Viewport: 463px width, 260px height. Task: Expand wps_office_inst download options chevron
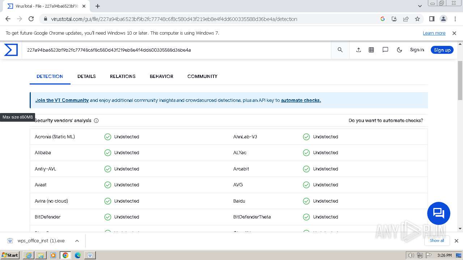point(77,241)
